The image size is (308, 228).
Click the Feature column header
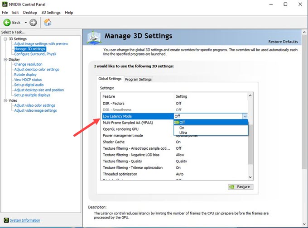pos(138,96)
